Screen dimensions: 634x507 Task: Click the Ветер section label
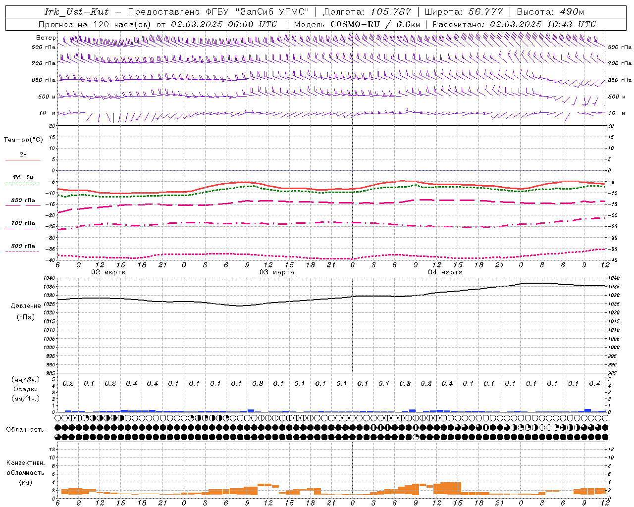click(x=46, y=38)
